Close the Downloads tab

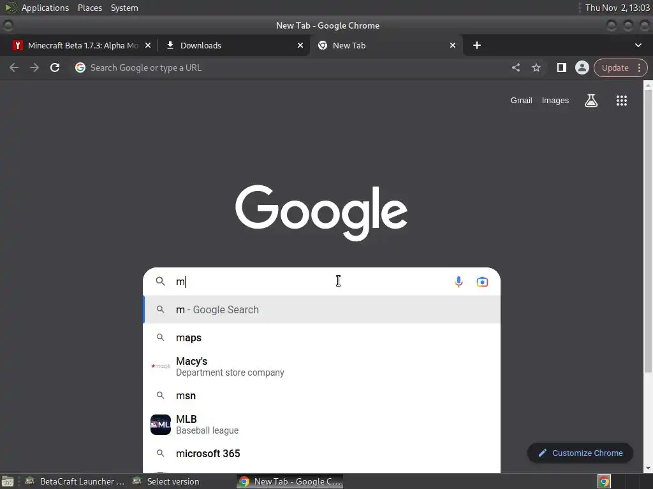tap(300, 45)
